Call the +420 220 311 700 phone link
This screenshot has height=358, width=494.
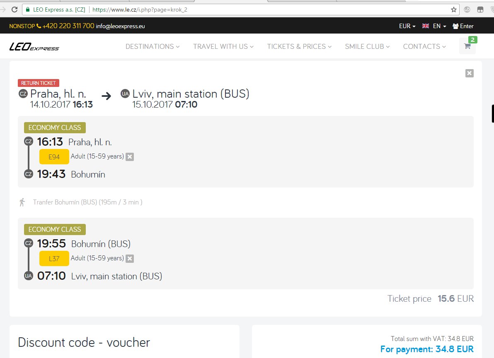[x=68, y=26]
